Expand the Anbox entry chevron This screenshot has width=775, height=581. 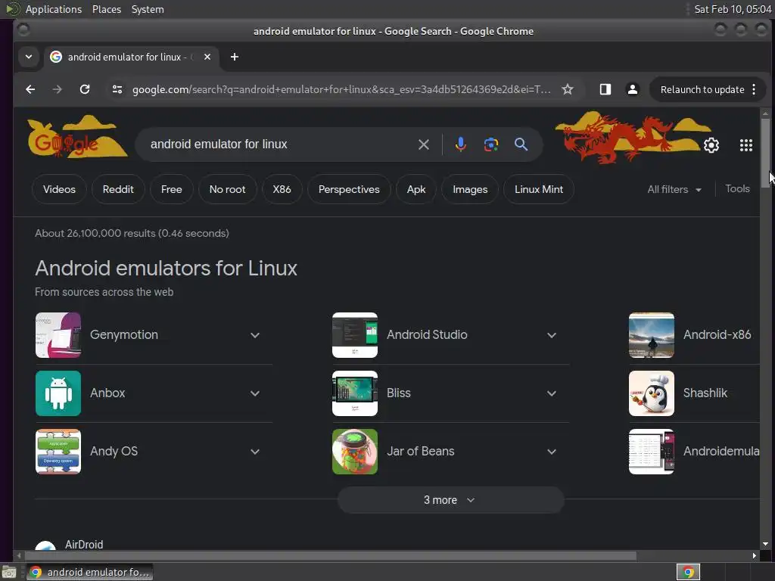(x=255, y=393)
